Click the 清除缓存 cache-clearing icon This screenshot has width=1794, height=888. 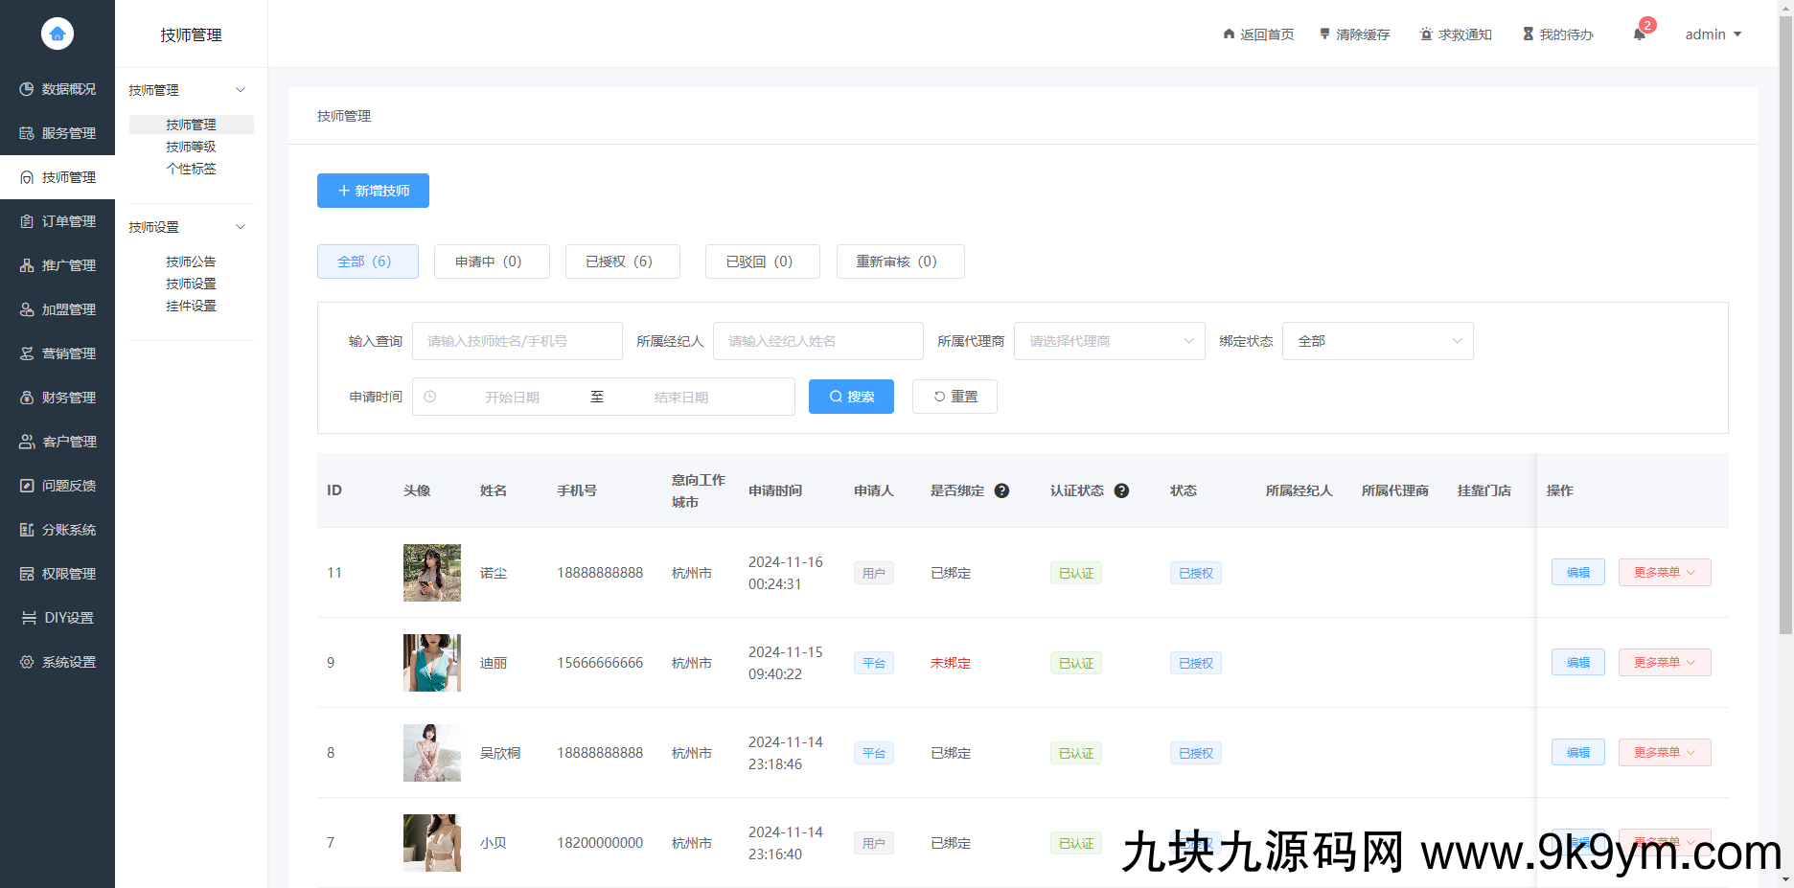[x=1353, y=34]
